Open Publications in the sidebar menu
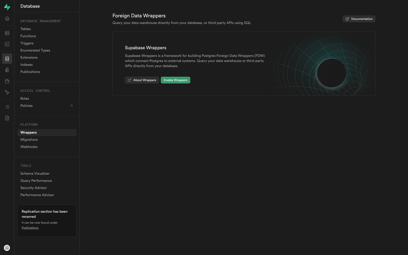This screenshot has height=255, width=408. [47, 72]
